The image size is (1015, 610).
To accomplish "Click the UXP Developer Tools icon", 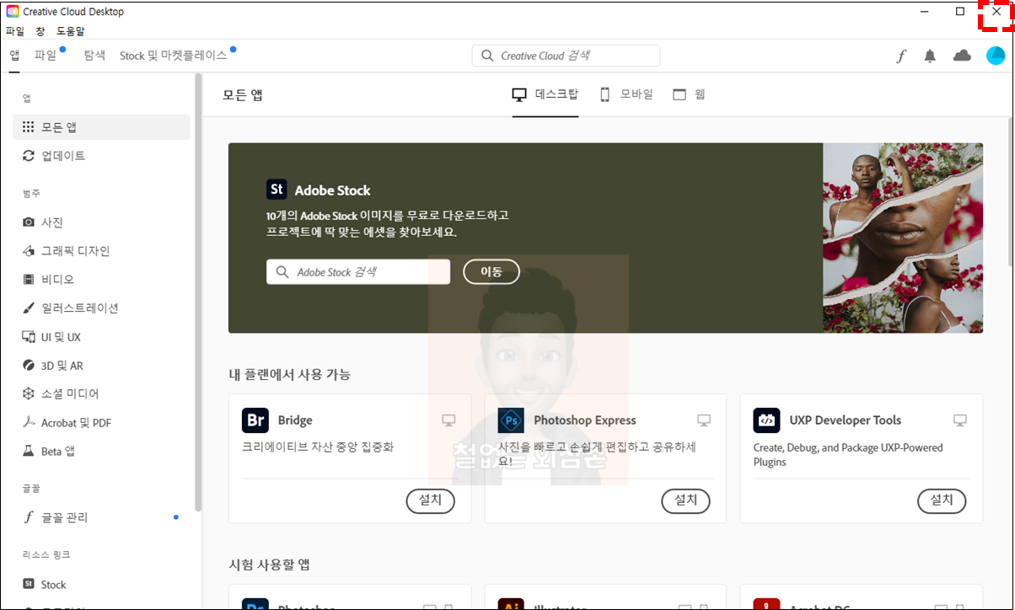I will 766,420.
